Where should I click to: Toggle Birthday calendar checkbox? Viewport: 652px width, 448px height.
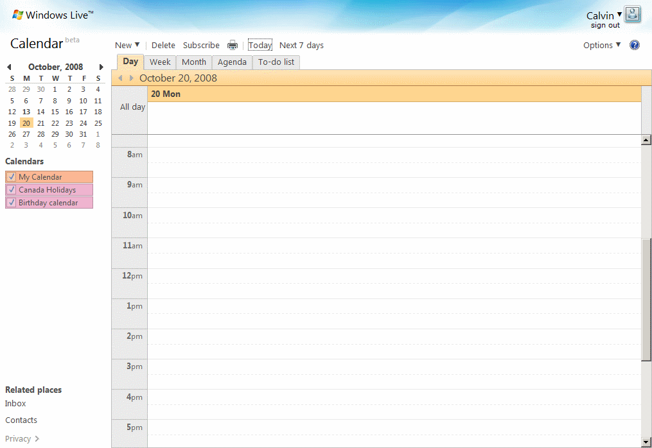tap(12, 202)
